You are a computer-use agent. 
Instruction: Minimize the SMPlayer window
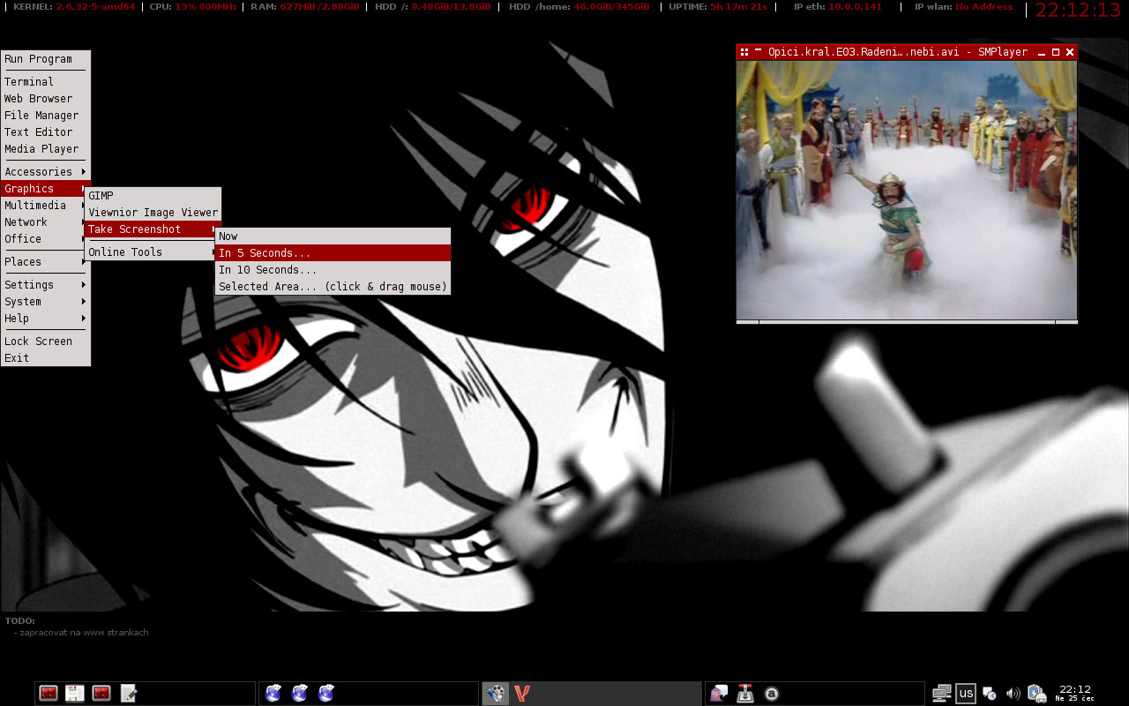tap(1042, 52)
